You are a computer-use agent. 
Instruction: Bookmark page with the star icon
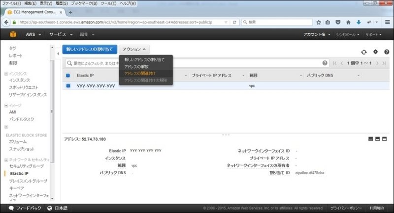point(319,22)
